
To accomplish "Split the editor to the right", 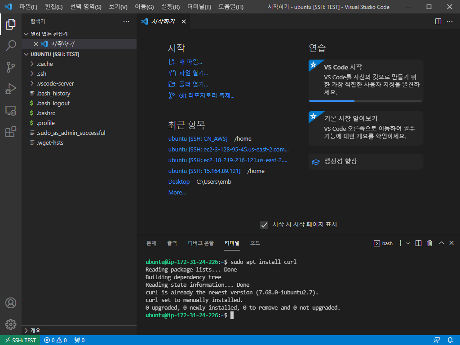I will [x=438, y=22].
